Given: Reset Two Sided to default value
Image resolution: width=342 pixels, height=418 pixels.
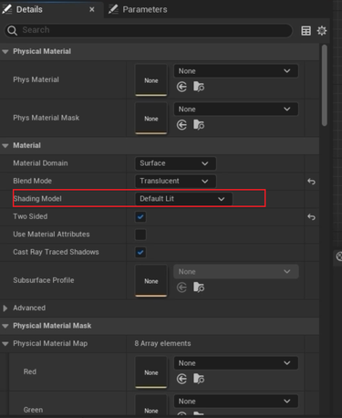Looking at the screenshot, I should tap(311, 217).
